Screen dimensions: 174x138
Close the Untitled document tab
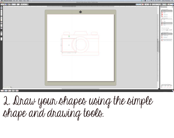11,87
